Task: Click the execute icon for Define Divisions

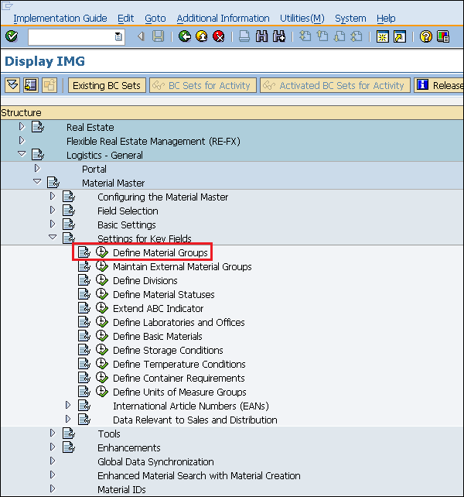Action: (102, 280)
